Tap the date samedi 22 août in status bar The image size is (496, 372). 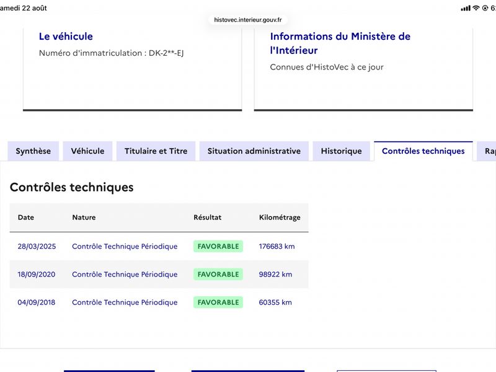coord(24,8)
